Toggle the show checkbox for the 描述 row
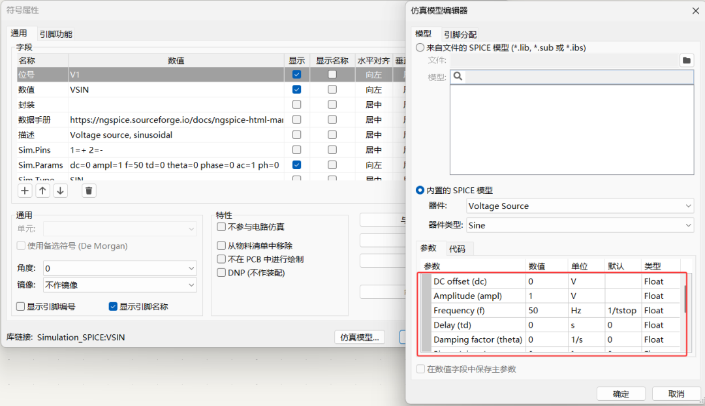The image size is (705, 406). 297,134
